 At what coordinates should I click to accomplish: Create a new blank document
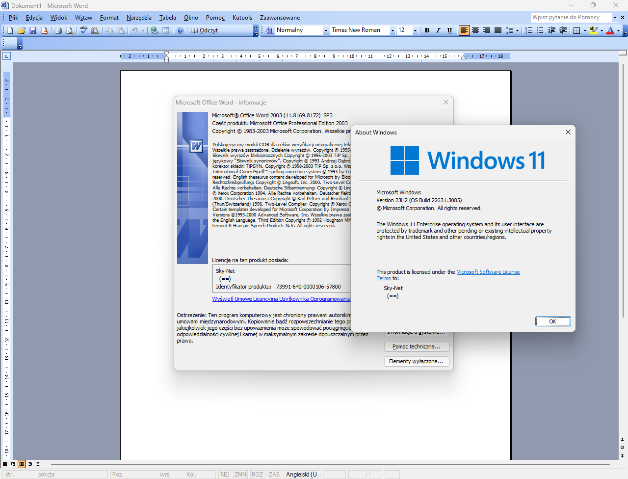(x=10, y=30)
